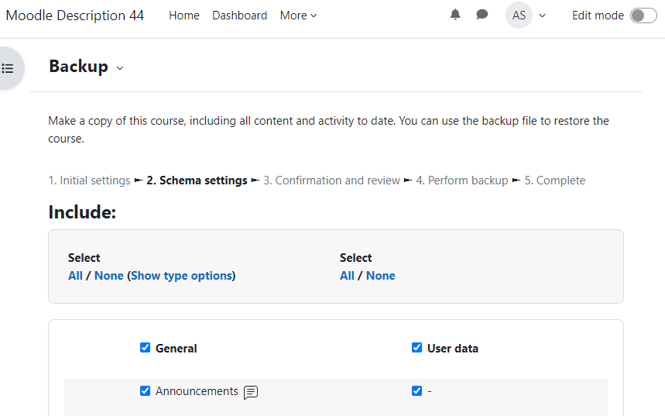Image resolution: width=665 pixels, height=416 pixels.
Task: Select None for user data column
Action: pos(380,276)
